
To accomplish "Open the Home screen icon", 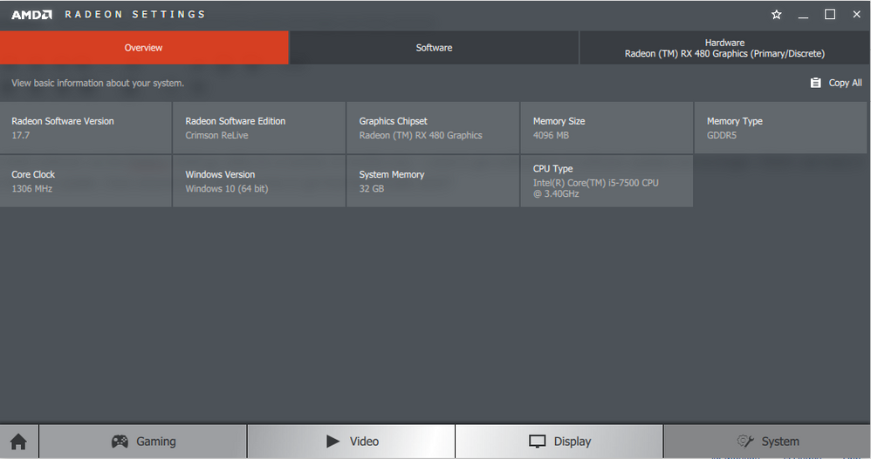I will coord(19,442).
